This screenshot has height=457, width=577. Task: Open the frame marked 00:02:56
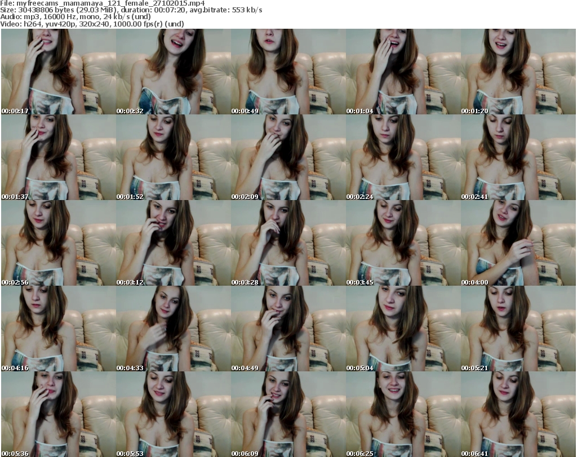pyautogui.click(x=59, y=243)
